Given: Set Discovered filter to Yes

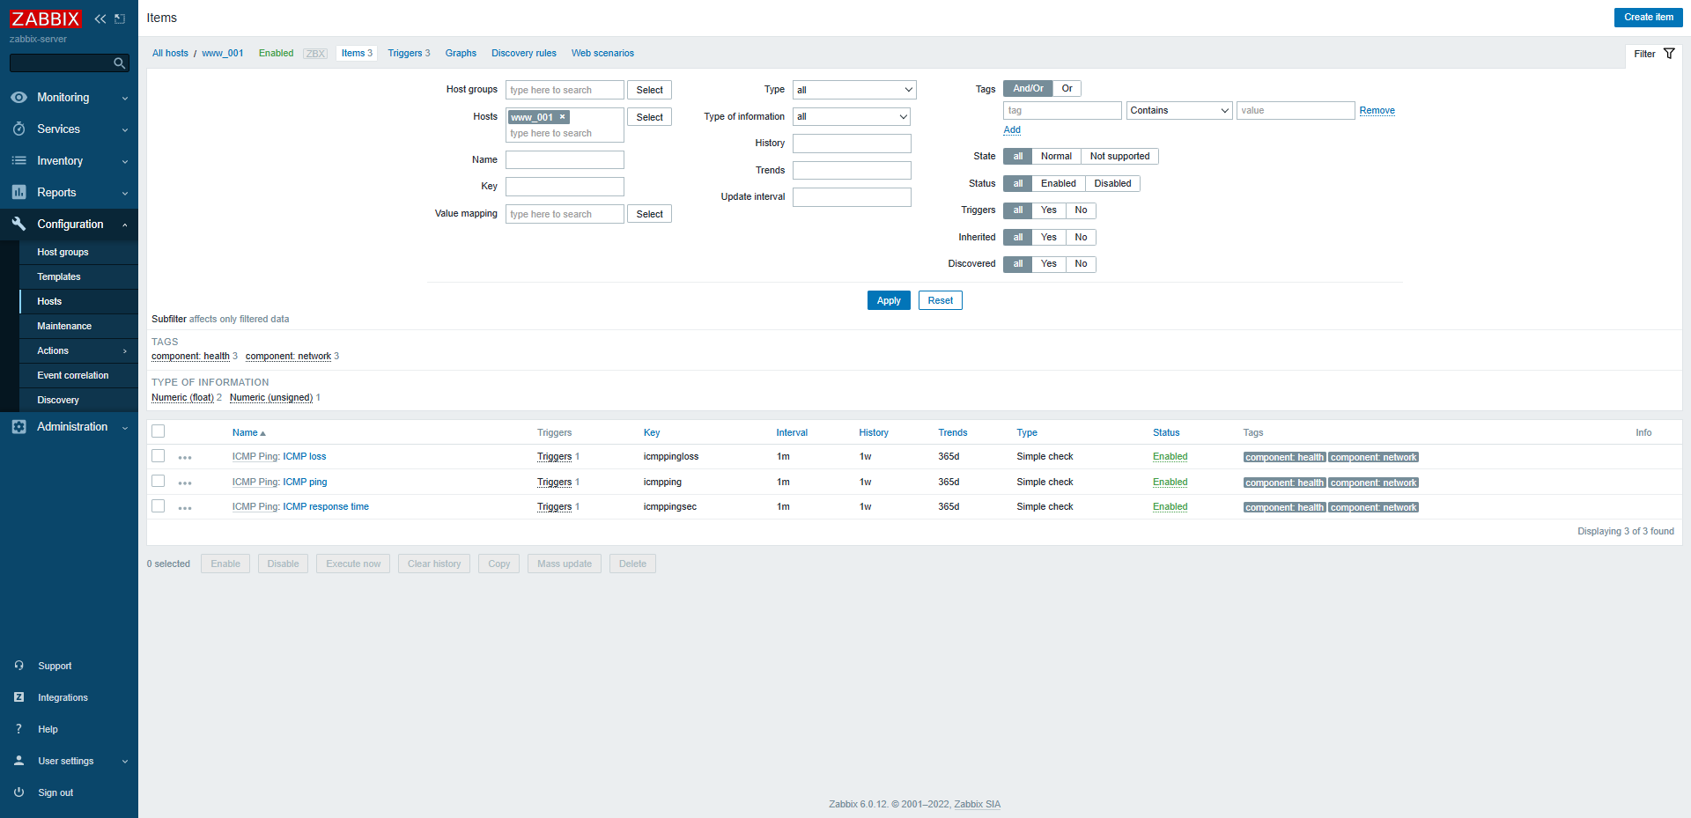Looking at the screenshot, I should pos(1048,264).
